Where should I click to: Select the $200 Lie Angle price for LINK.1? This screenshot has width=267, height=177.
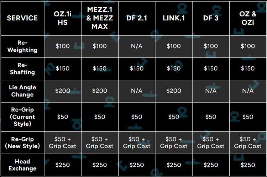pyautogui.click(x=174, y=91)
